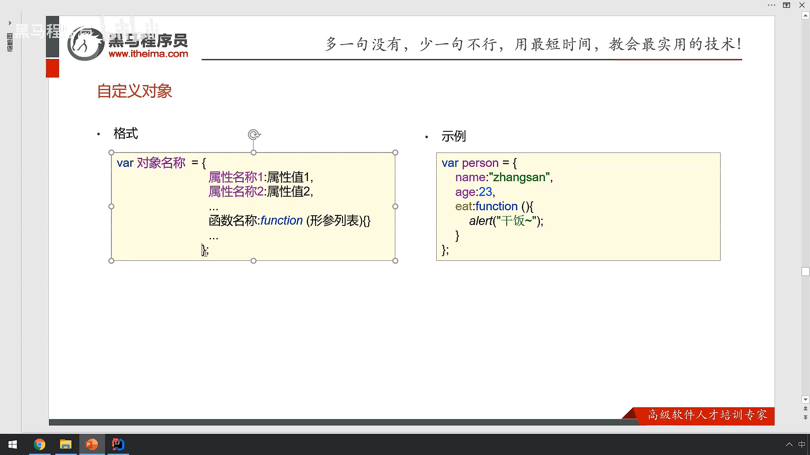Screen dimensions: 810x455
Task: Go to previous slide with double-up arrow
Action: tap(805, 409)
